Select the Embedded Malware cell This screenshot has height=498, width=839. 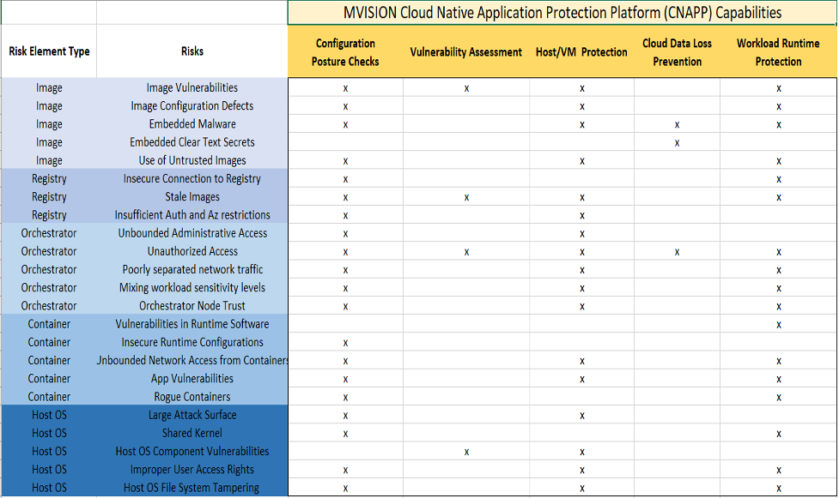tap(192, 124)
